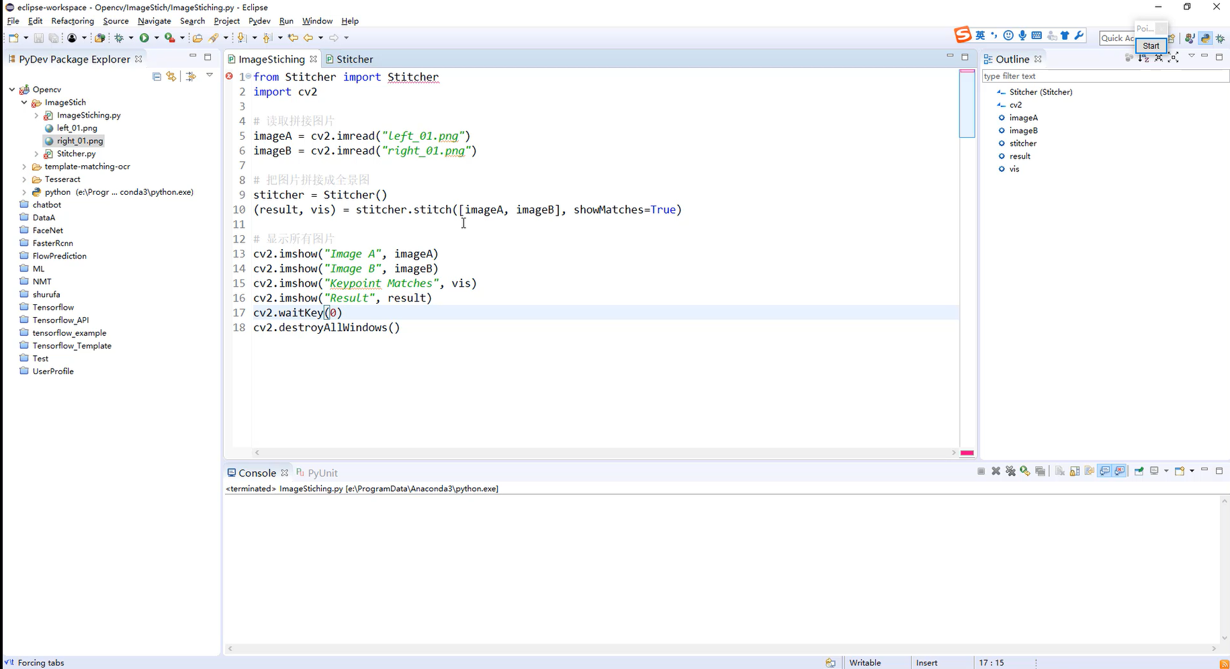Screen dimensions: 1230x669
Task: Collapse the ImageStich folder node
Action: click(24, 102)
